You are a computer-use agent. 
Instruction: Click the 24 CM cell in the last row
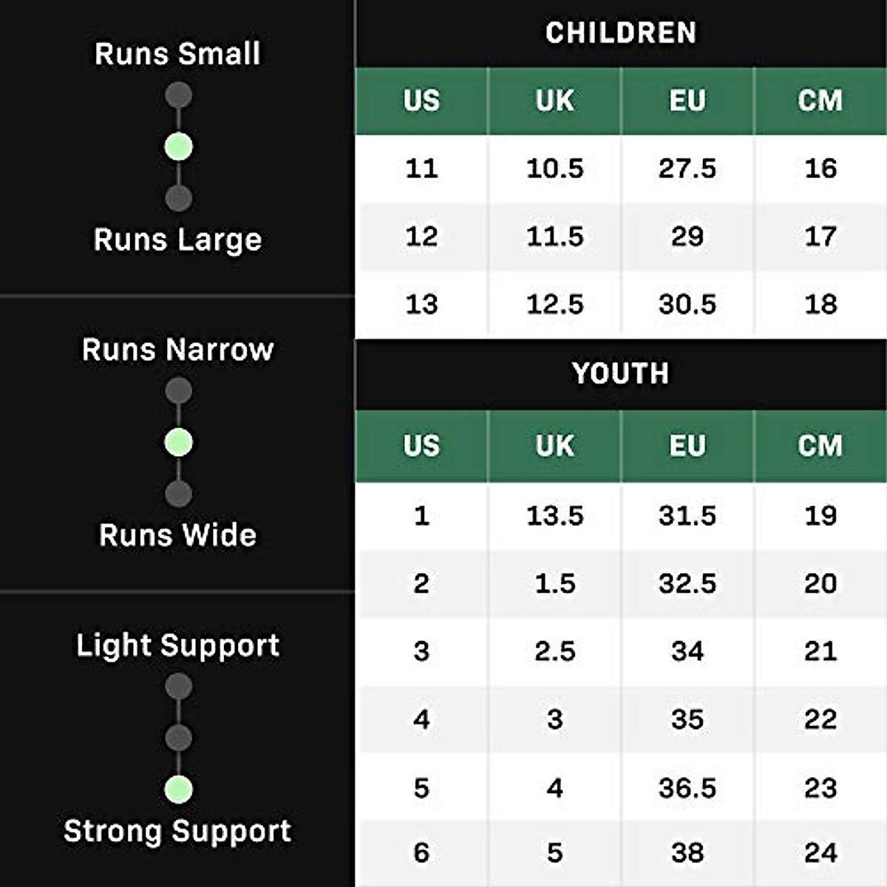[x=820, y=853]
